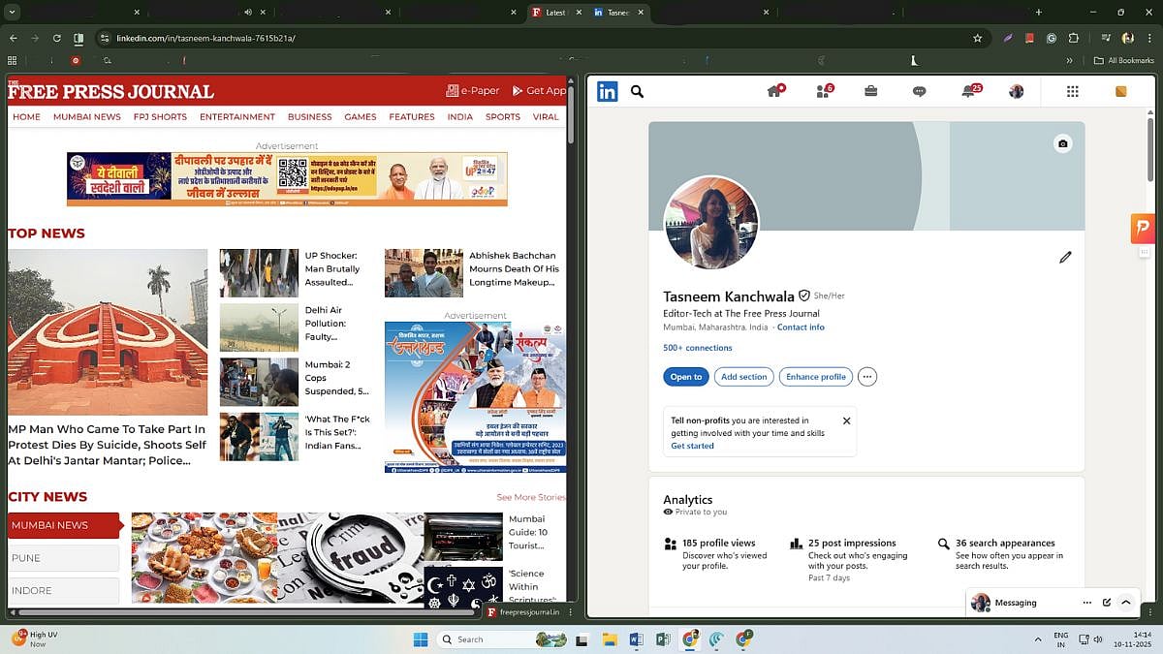This screenshot has height=654, width=1163.
Task: Open the My Network icon with notification badge
Action: 822,90
